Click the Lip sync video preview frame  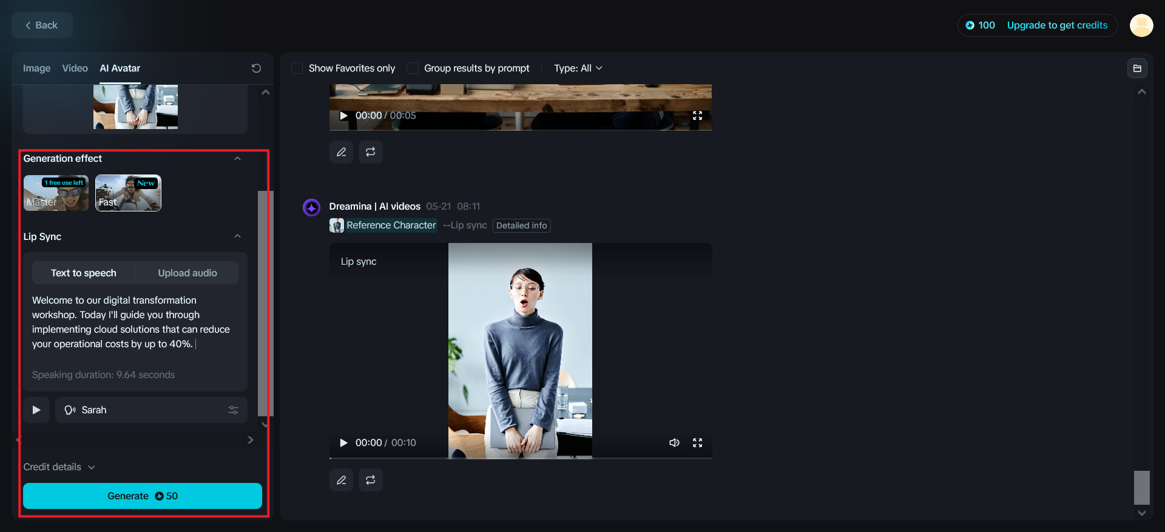coord(520,351)
